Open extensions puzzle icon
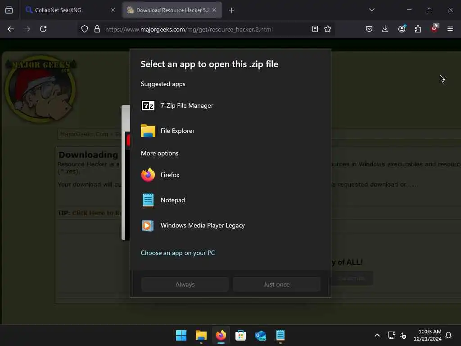The width and height of the screenshot is (461, 346). [418, 29]
